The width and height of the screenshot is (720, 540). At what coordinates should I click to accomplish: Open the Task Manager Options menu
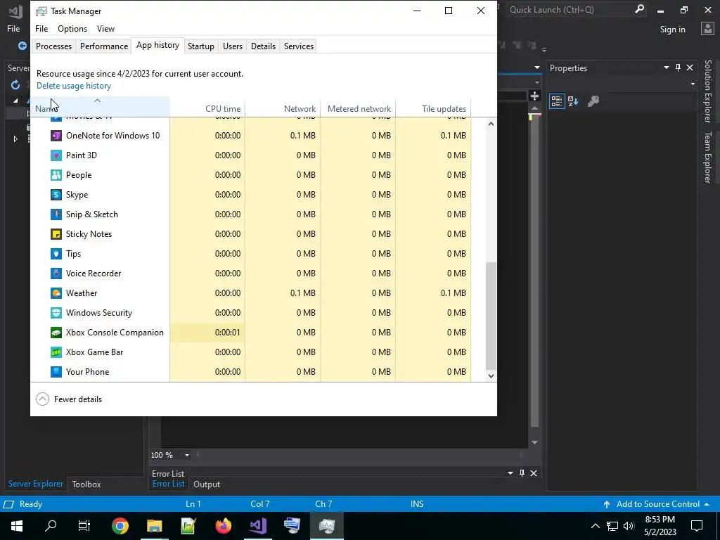72,28
